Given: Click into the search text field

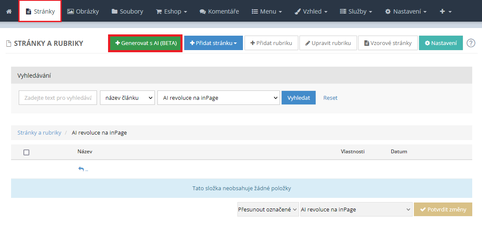Looking at the screenshot, I should tap(58, 98).
